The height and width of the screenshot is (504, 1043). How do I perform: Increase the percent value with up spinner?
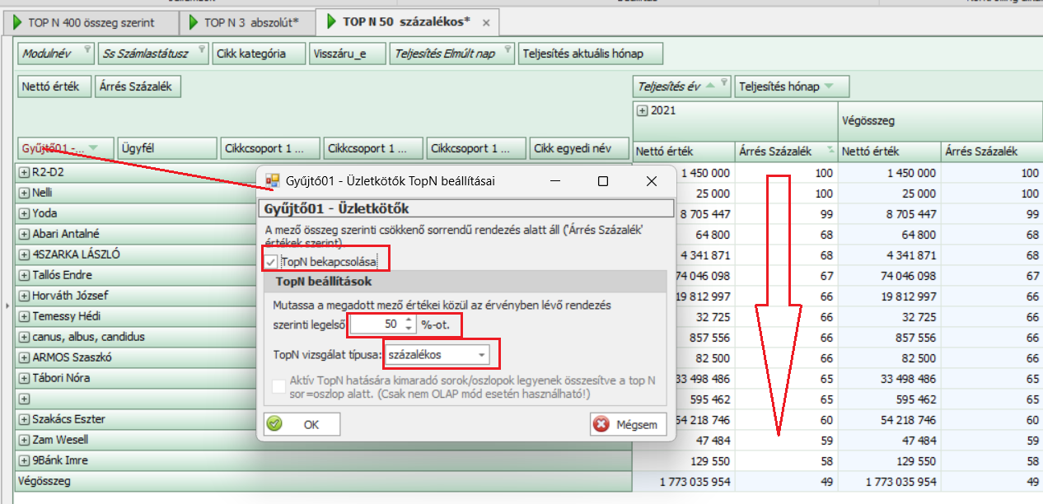(x=408, y=320)
